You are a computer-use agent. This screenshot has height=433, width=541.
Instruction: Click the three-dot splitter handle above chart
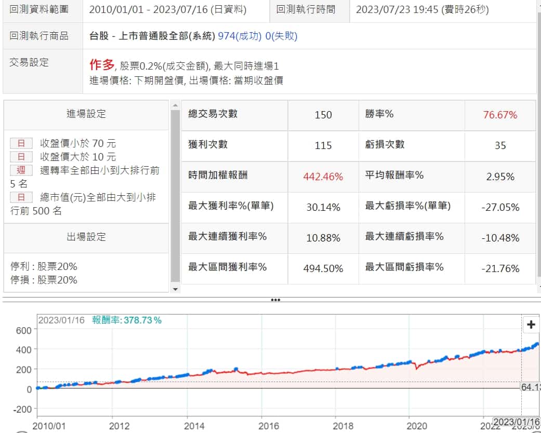click(275, 300)
